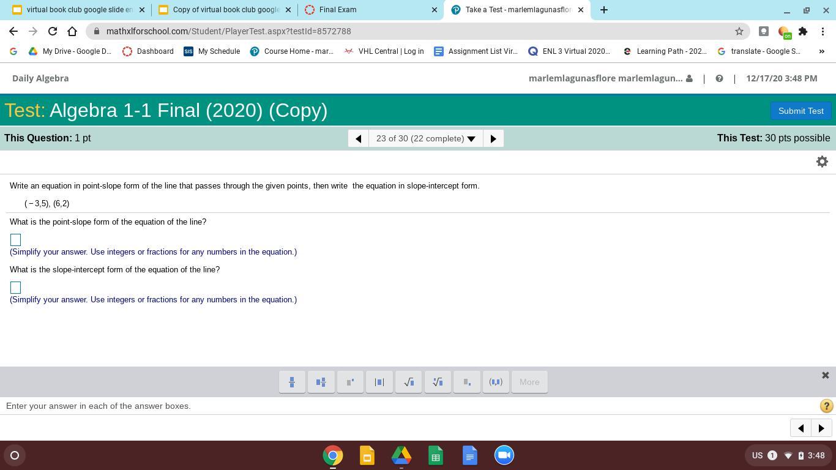Screen dimensions: 836x470
Task: Open the ChromeOS launcher
Action: click(x=15, y=455)
